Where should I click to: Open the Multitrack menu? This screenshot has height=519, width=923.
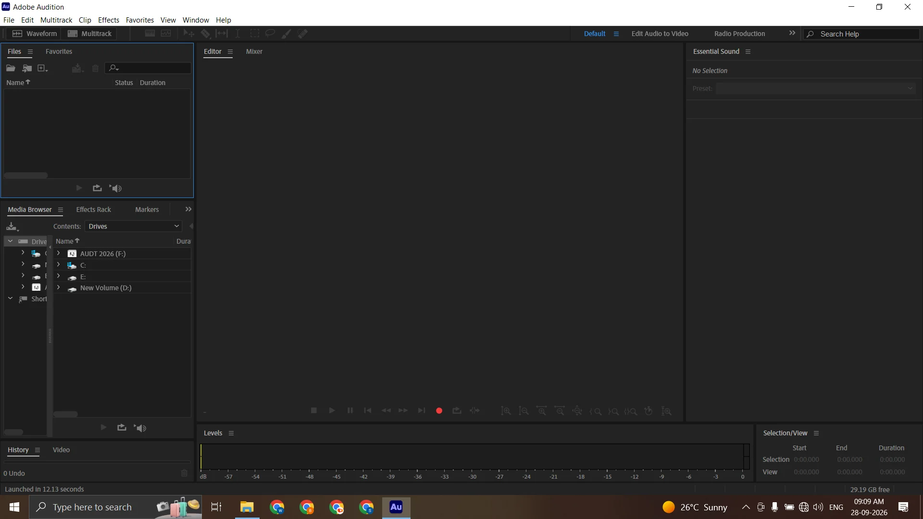tap(56, 20)
